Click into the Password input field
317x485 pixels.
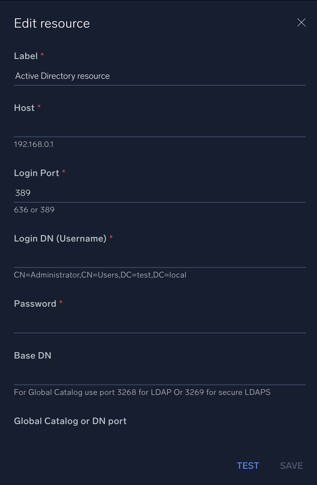click(159, 324)
